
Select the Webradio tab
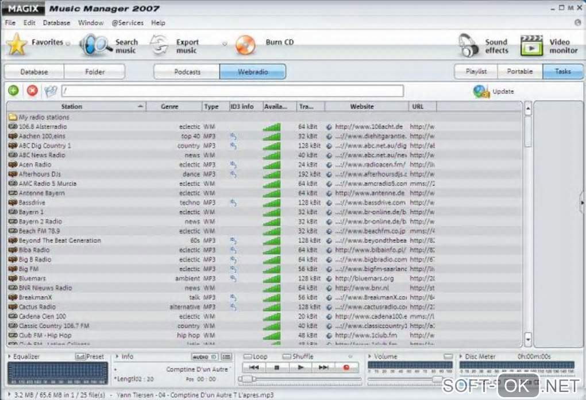[x=253, y=72]
